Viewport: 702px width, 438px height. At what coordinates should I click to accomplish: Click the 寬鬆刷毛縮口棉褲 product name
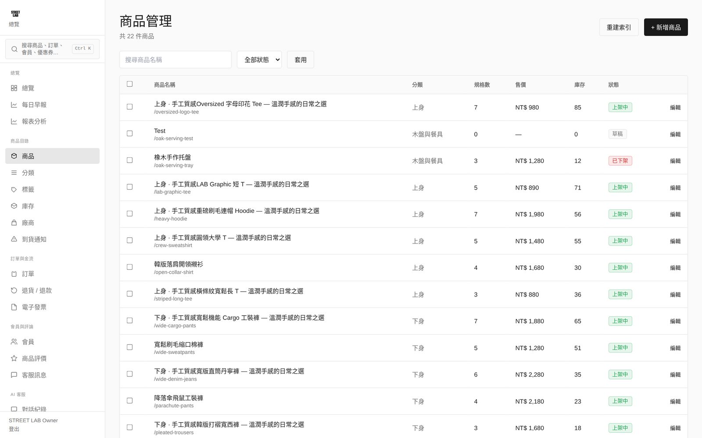point(179,344)
